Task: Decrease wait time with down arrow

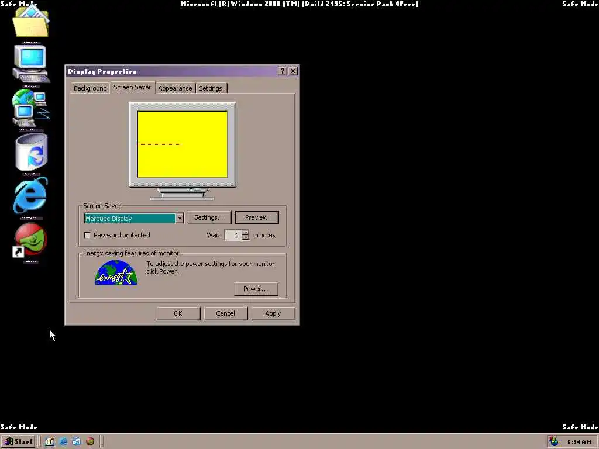Action: pyautogui.click(x=246, y=238)
